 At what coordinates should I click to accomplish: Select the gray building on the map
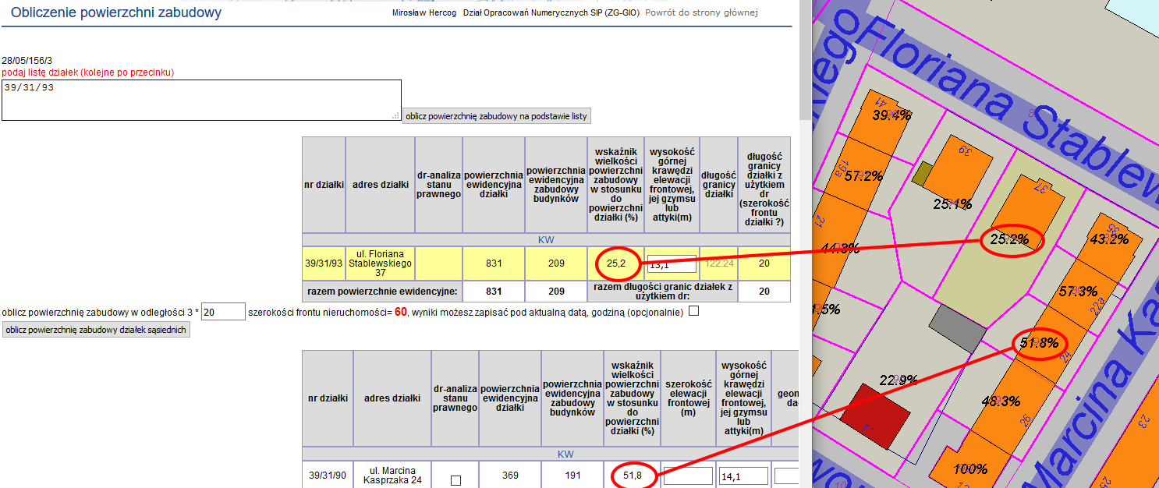point(956,327)
